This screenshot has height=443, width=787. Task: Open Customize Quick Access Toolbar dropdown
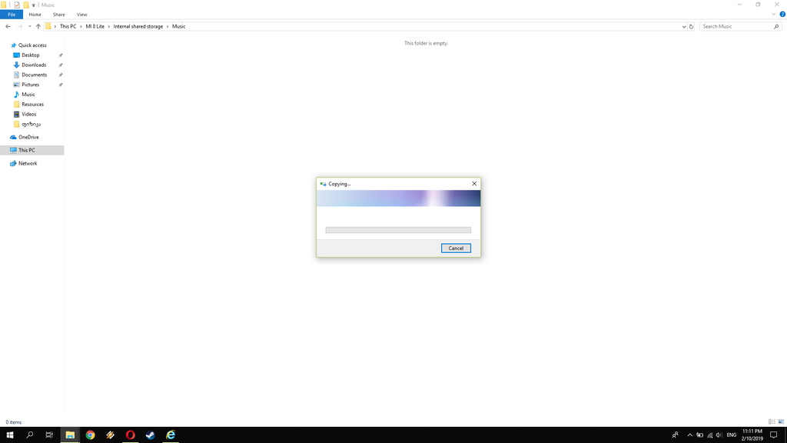click(34, 5)
